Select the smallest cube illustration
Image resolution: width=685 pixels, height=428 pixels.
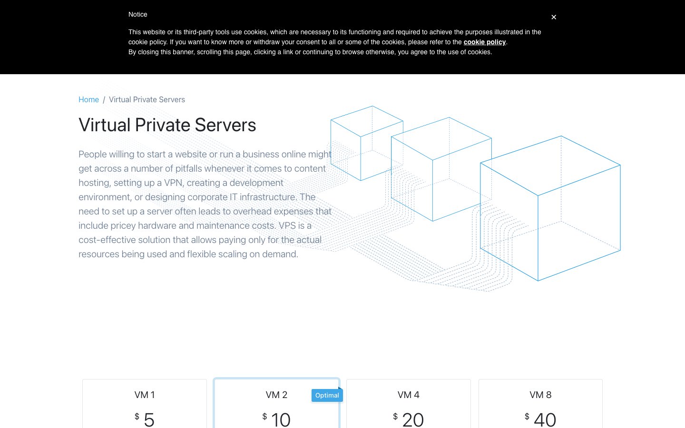[x=367, y=143]
